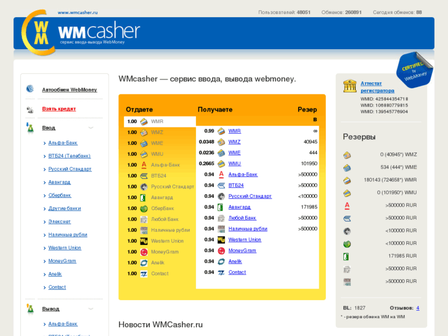Click the Альфа-Банк icon in Получаете column
The width and height of the screenshot is (448, 336).
click(x=221, y=174)
